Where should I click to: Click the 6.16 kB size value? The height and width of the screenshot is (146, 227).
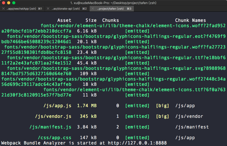click(x=87, y=31)
